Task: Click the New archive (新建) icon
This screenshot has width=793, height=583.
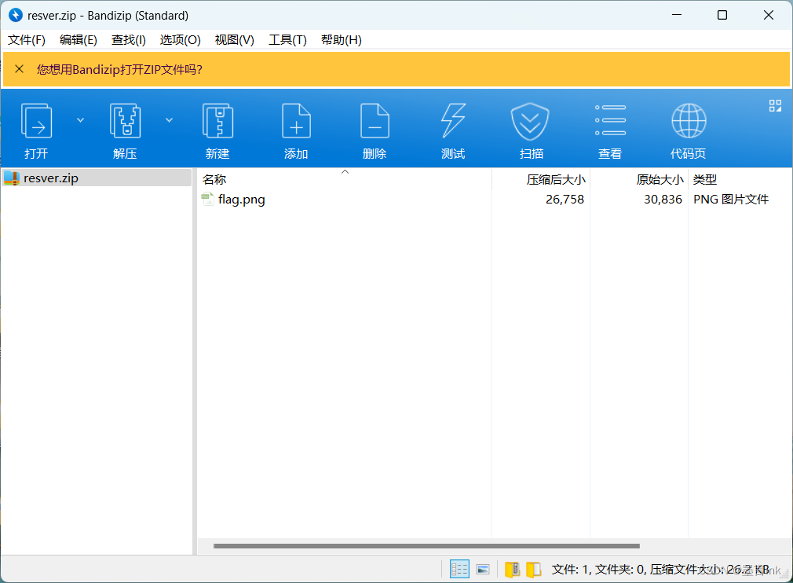Action: tap(217, 121)
